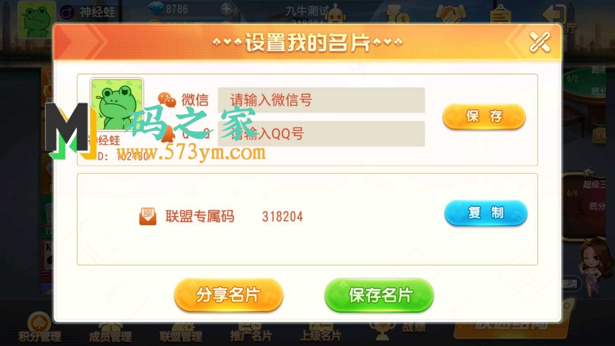
Task: Click the frog avatar in the dialog
Action: pyautogui.click(x=117, y=105)
